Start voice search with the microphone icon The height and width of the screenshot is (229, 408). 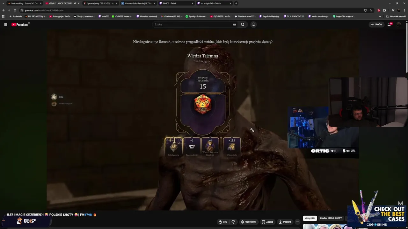(x=253, y=24)
